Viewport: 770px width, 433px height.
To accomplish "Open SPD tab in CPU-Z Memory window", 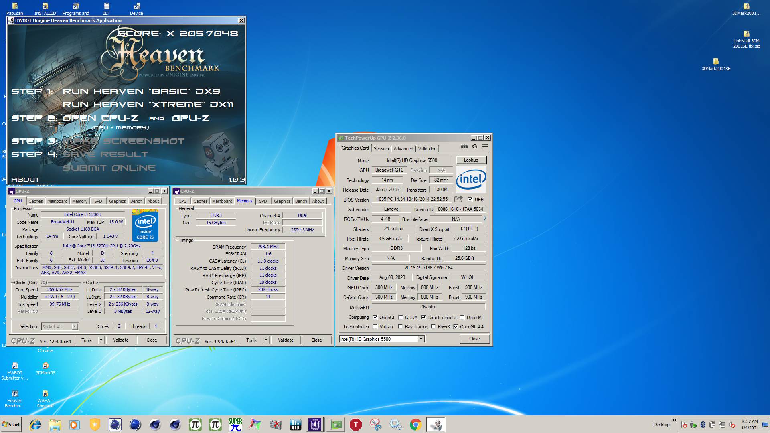I will [263, 201].
